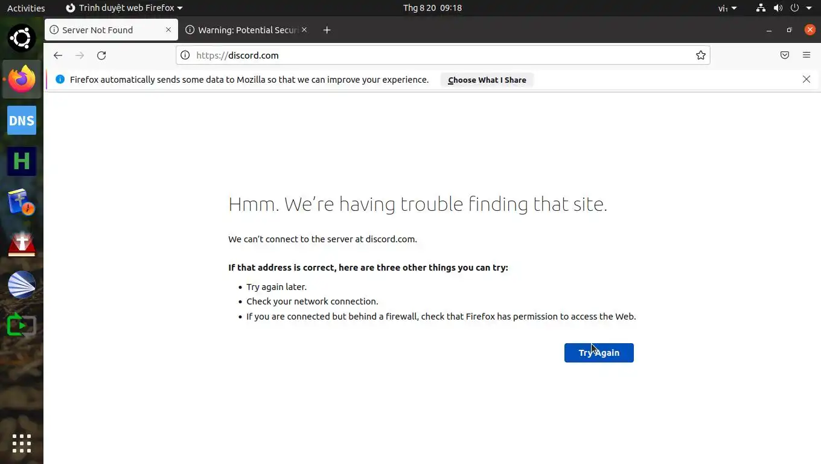Viewport: 821px width, 464px height.
Task: Show Applications grid in dock
Action: [22, 443]
